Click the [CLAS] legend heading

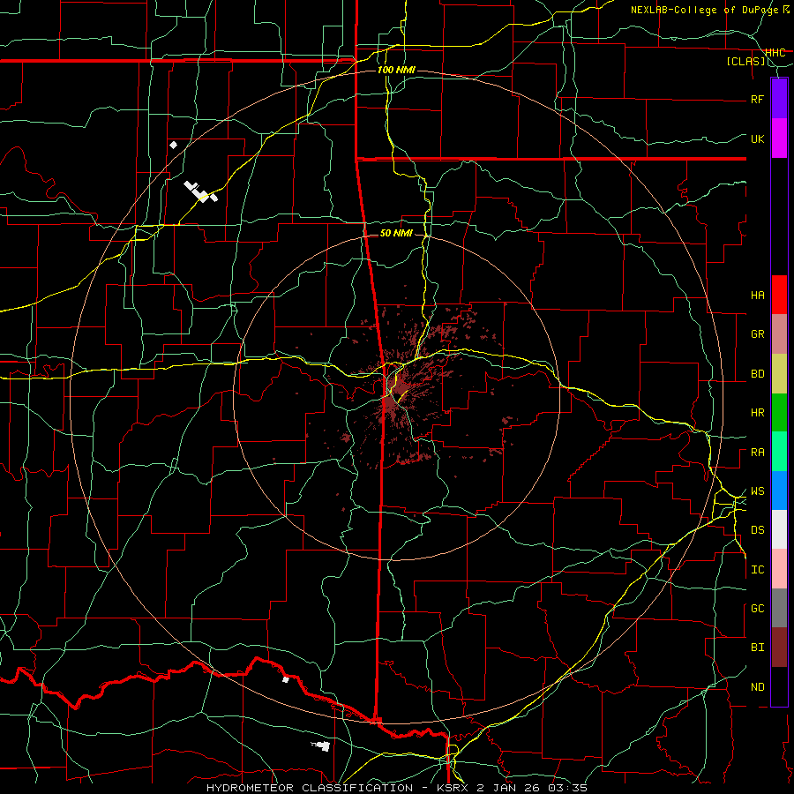click(x=745, y=61)
